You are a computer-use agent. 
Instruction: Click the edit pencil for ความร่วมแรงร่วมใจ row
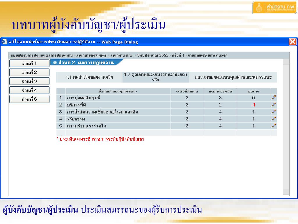[x=274, y=125]
